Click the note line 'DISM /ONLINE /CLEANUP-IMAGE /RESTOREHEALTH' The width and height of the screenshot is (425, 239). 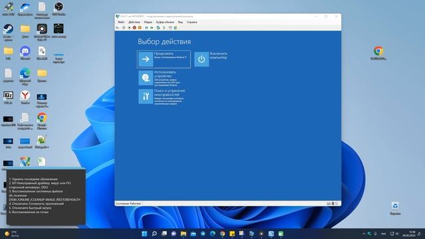(44, 199)
